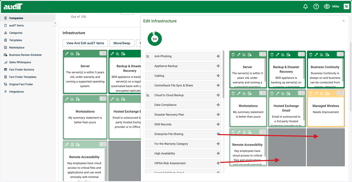Click move handle for Data Compliance
This screenshot has width=352, height=182.
218,105
